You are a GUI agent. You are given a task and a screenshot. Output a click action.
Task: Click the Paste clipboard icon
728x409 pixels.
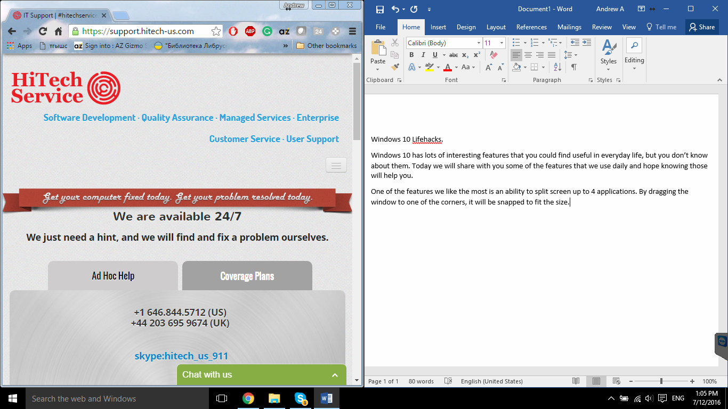pos(378,47)
